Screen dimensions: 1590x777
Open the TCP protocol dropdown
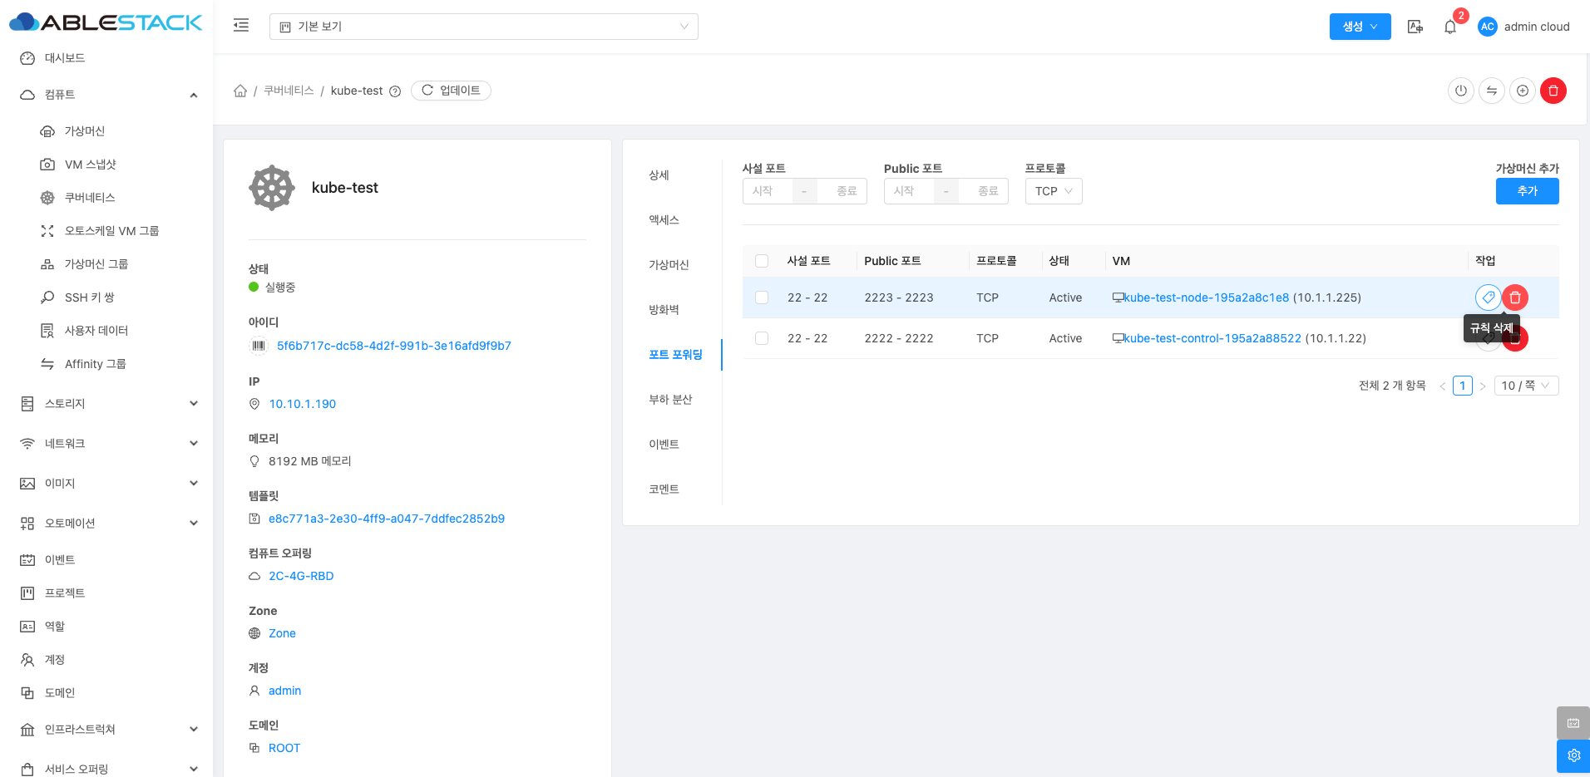[x=1053, y=191]
